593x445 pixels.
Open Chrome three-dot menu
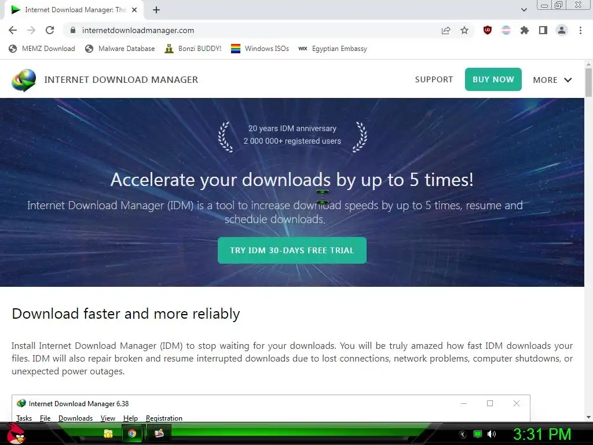pyautogui.click(x=580, y=30)
